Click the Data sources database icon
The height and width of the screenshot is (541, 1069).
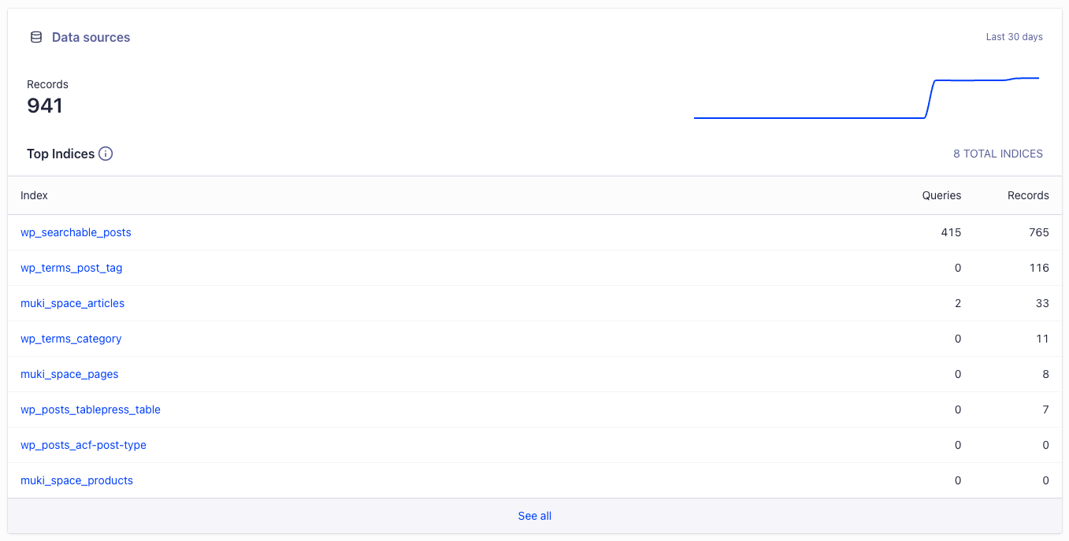coord(36,37)
